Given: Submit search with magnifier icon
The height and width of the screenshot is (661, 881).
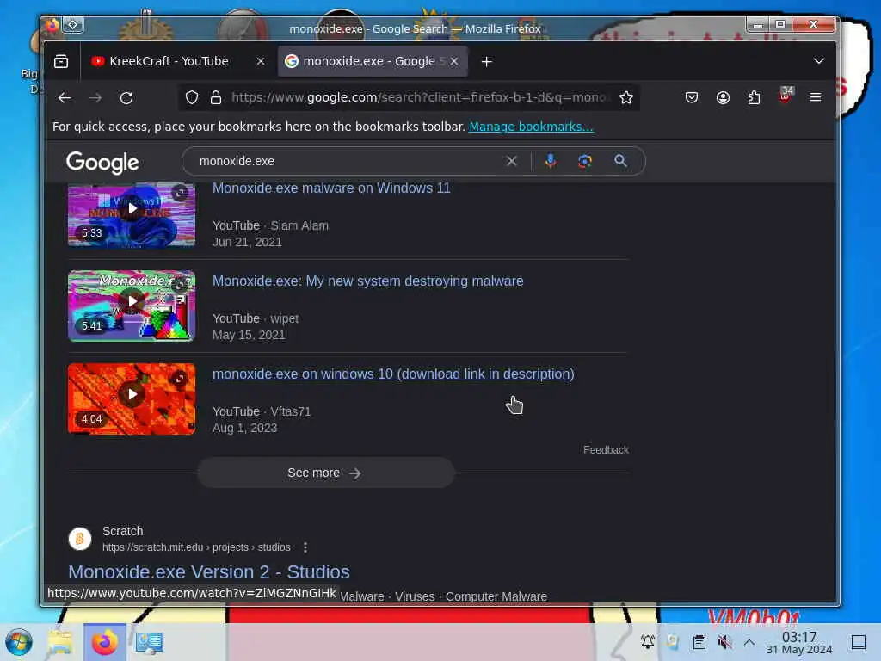Looking at the screenshot, I should click(x=620, y=161).
